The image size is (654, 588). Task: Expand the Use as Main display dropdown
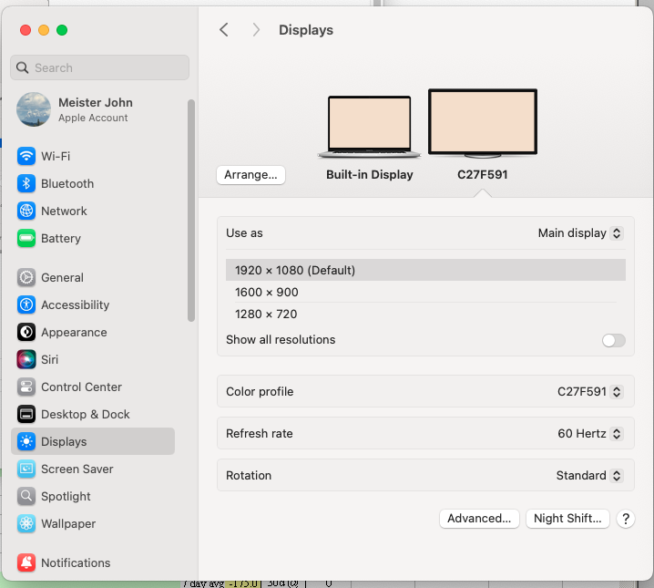[580, 233]
